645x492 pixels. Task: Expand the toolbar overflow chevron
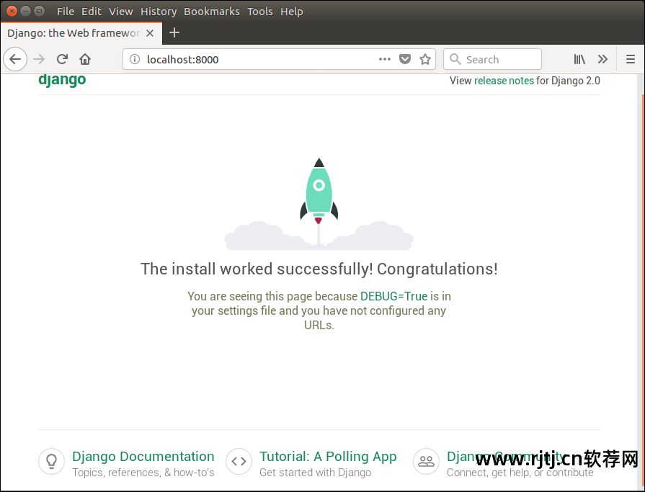coord(602,59)
